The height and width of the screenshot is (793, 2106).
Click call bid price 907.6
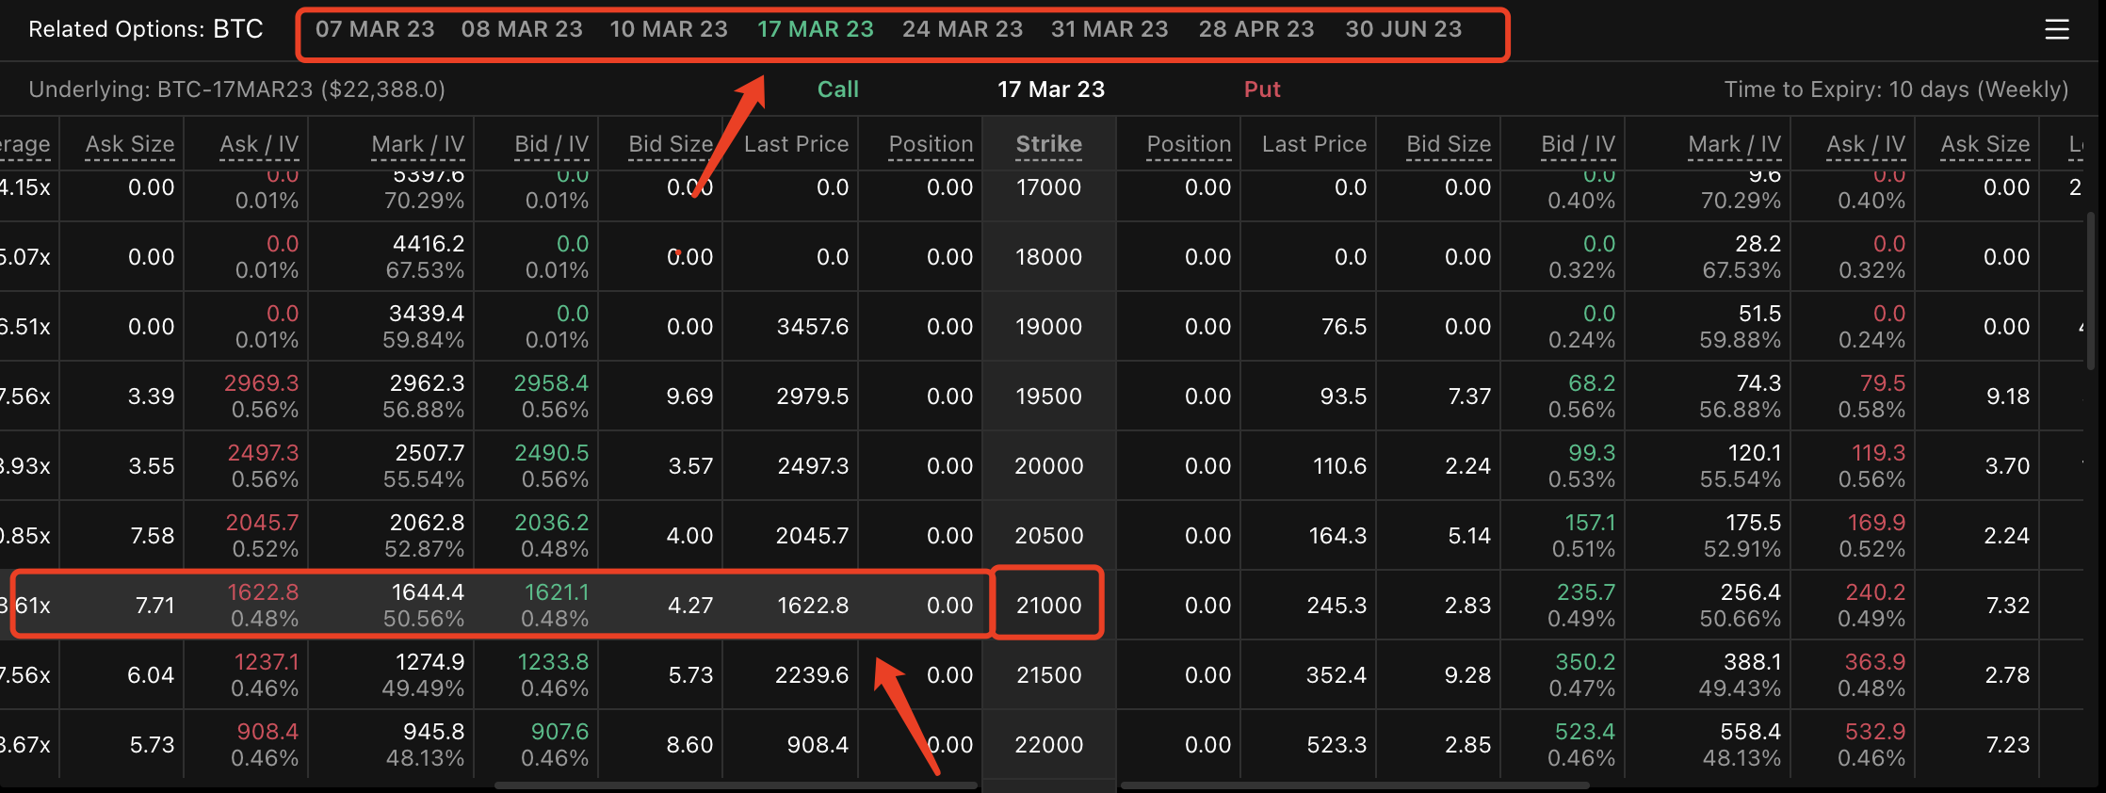(x=559, y=732)
